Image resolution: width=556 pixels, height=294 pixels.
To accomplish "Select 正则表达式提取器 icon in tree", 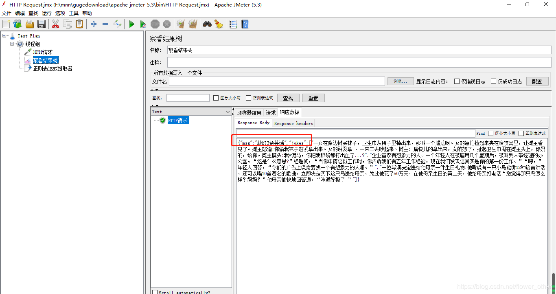I will pyautogui.click(x=28, y=68).
